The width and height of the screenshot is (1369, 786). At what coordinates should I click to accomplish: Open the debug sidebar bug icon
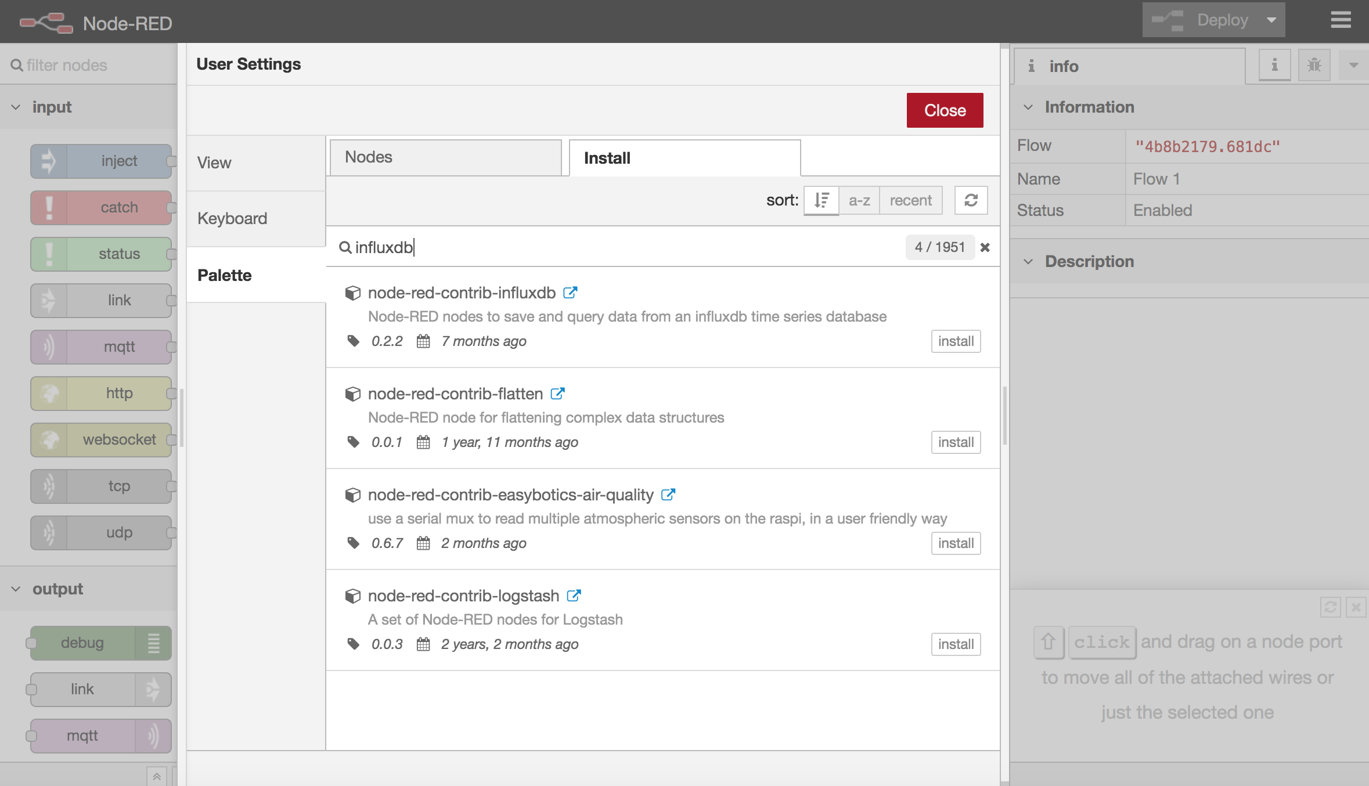(1314, 65)
